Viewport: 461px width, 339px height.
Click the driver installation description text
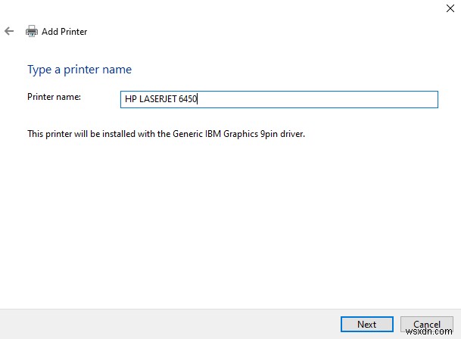coord(166,134)
